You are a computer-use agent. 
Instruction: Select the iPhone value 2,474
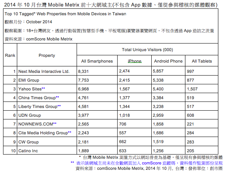point(124,71)
